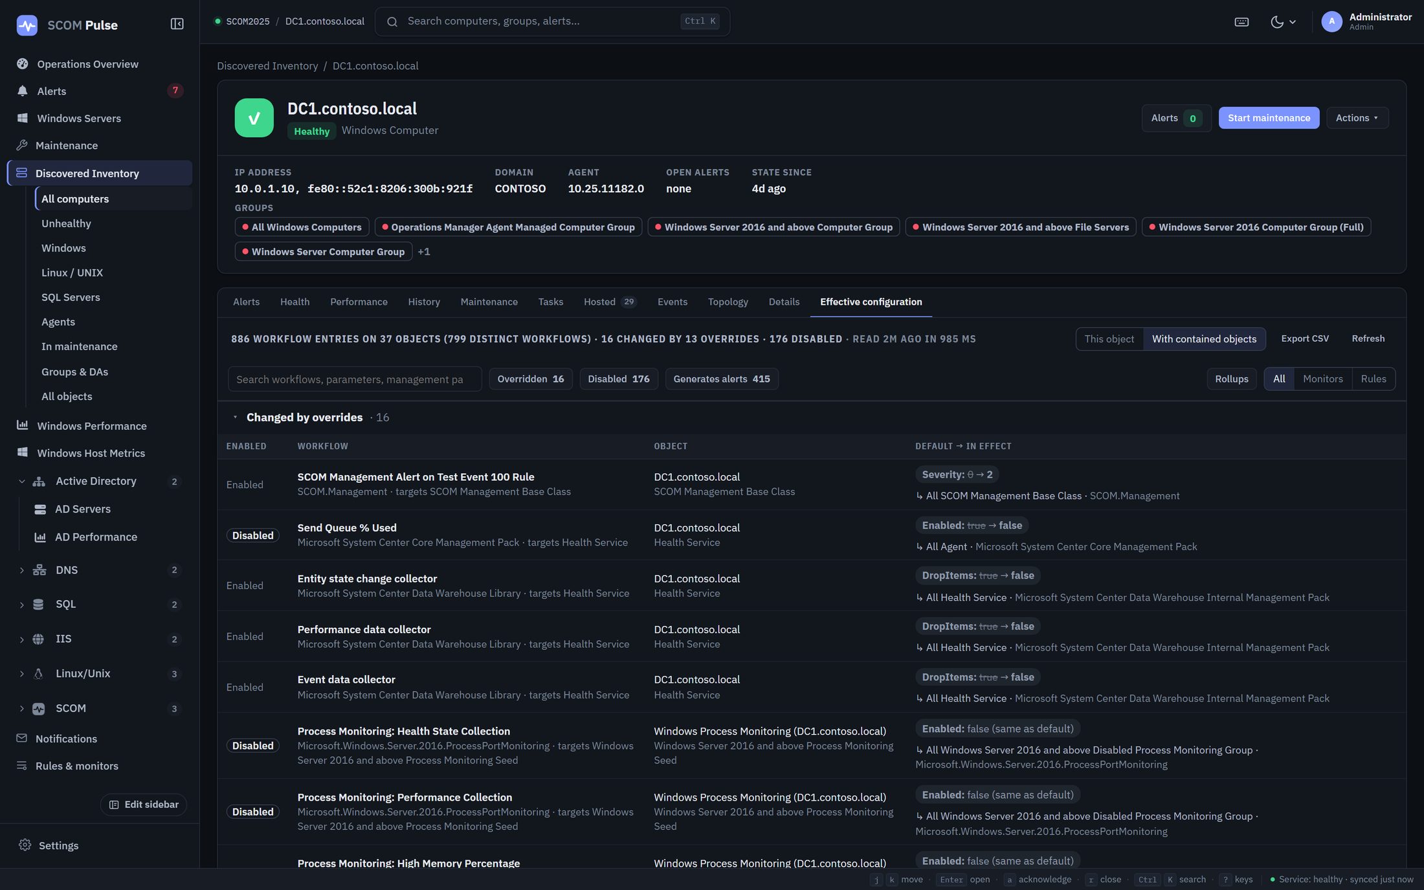Collapse the Changed by overrides group

click(x=235, y=417)
